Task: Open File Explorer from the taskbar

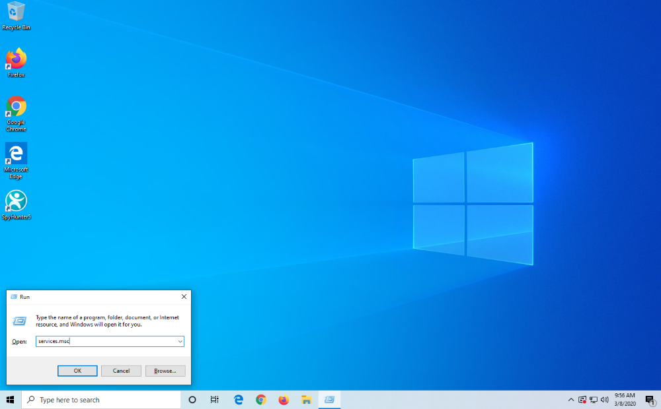Action: (x=306, y=400)
